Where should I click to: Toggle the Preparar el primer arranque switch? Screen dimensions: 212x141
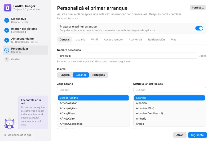coord(199,28)
